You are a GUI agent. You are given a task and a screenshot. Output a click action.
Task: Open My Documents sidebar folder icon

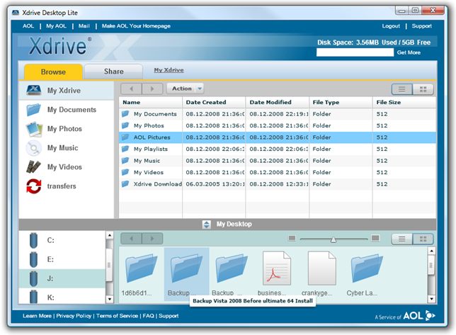pos(33,110)
